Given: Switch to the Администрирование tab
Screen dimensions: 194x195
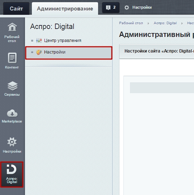Looking at the screenshot, I should click(65, 9).
